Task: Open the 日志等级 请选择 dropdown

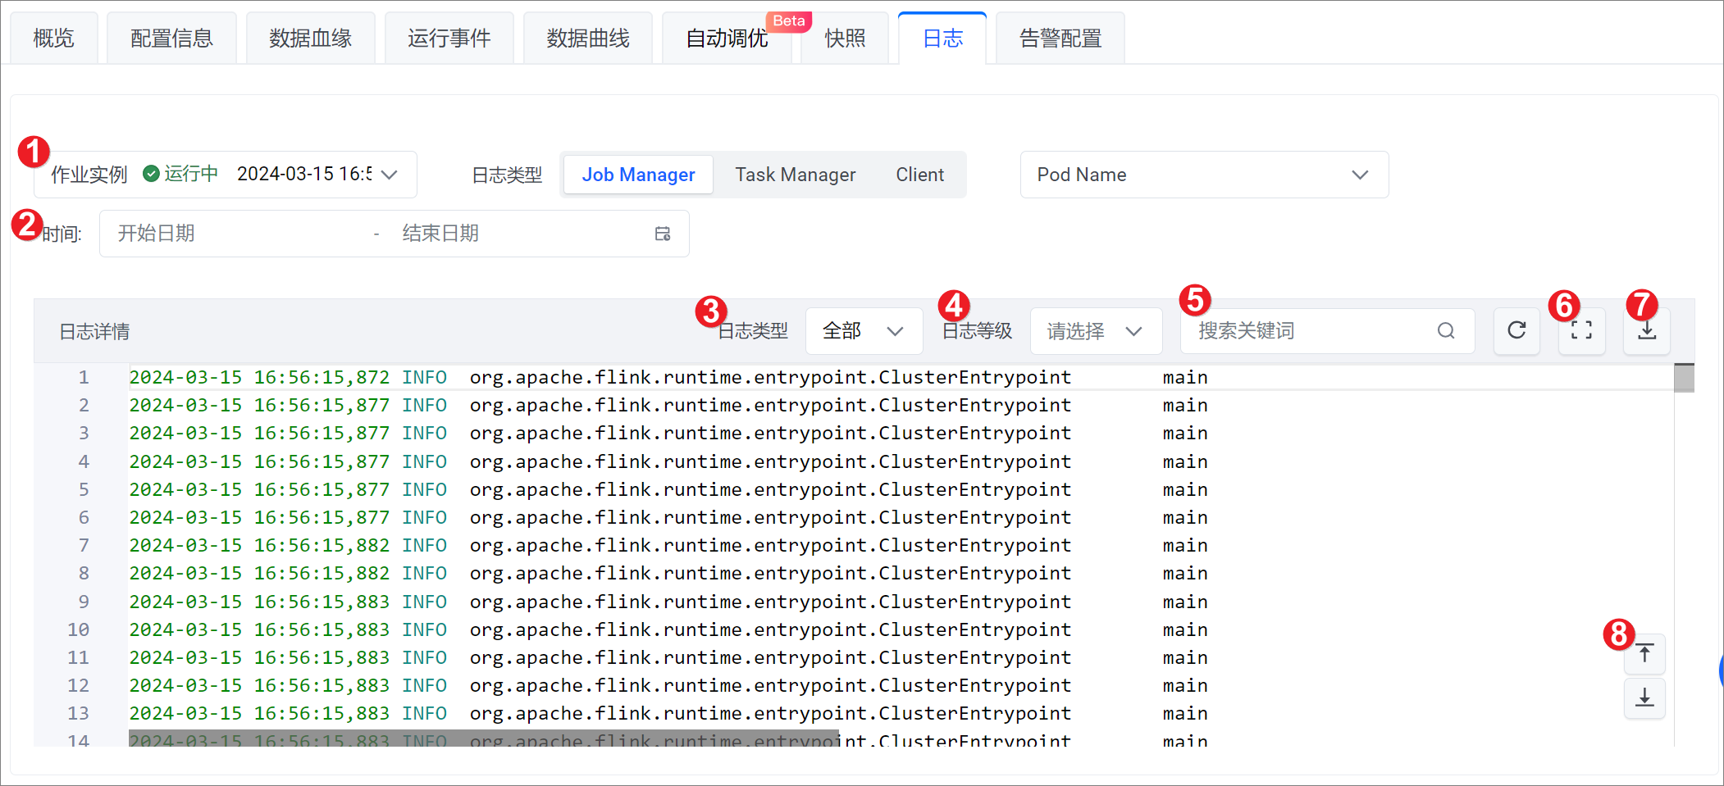Action: click(1096, 331)
